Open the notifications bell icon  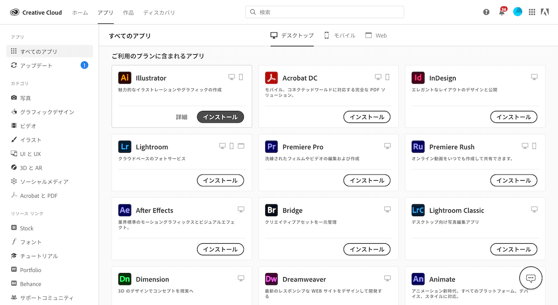click(502, 13)
